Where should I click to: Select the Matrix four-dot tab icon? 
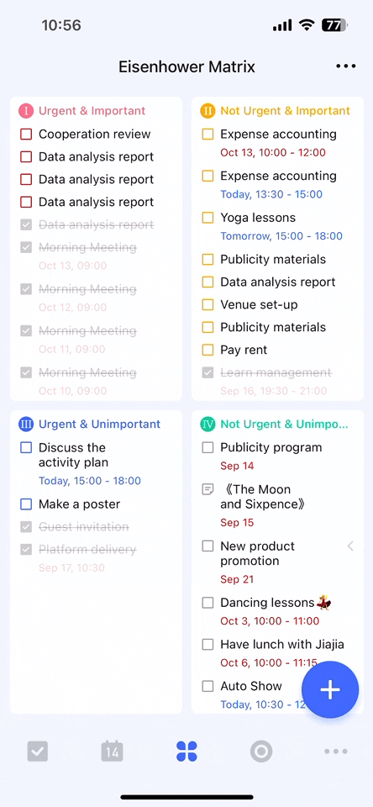[186, 752]
